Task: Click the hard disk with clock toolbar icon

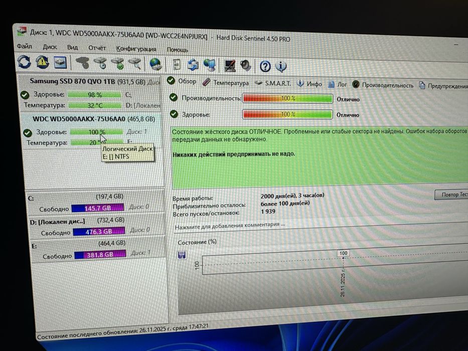Action: pos(101,63)
